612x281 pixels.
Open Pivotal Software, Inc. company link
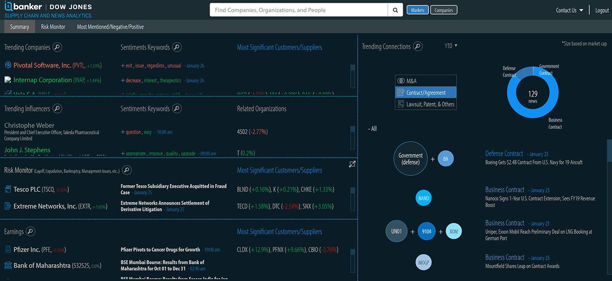(42, 65)
